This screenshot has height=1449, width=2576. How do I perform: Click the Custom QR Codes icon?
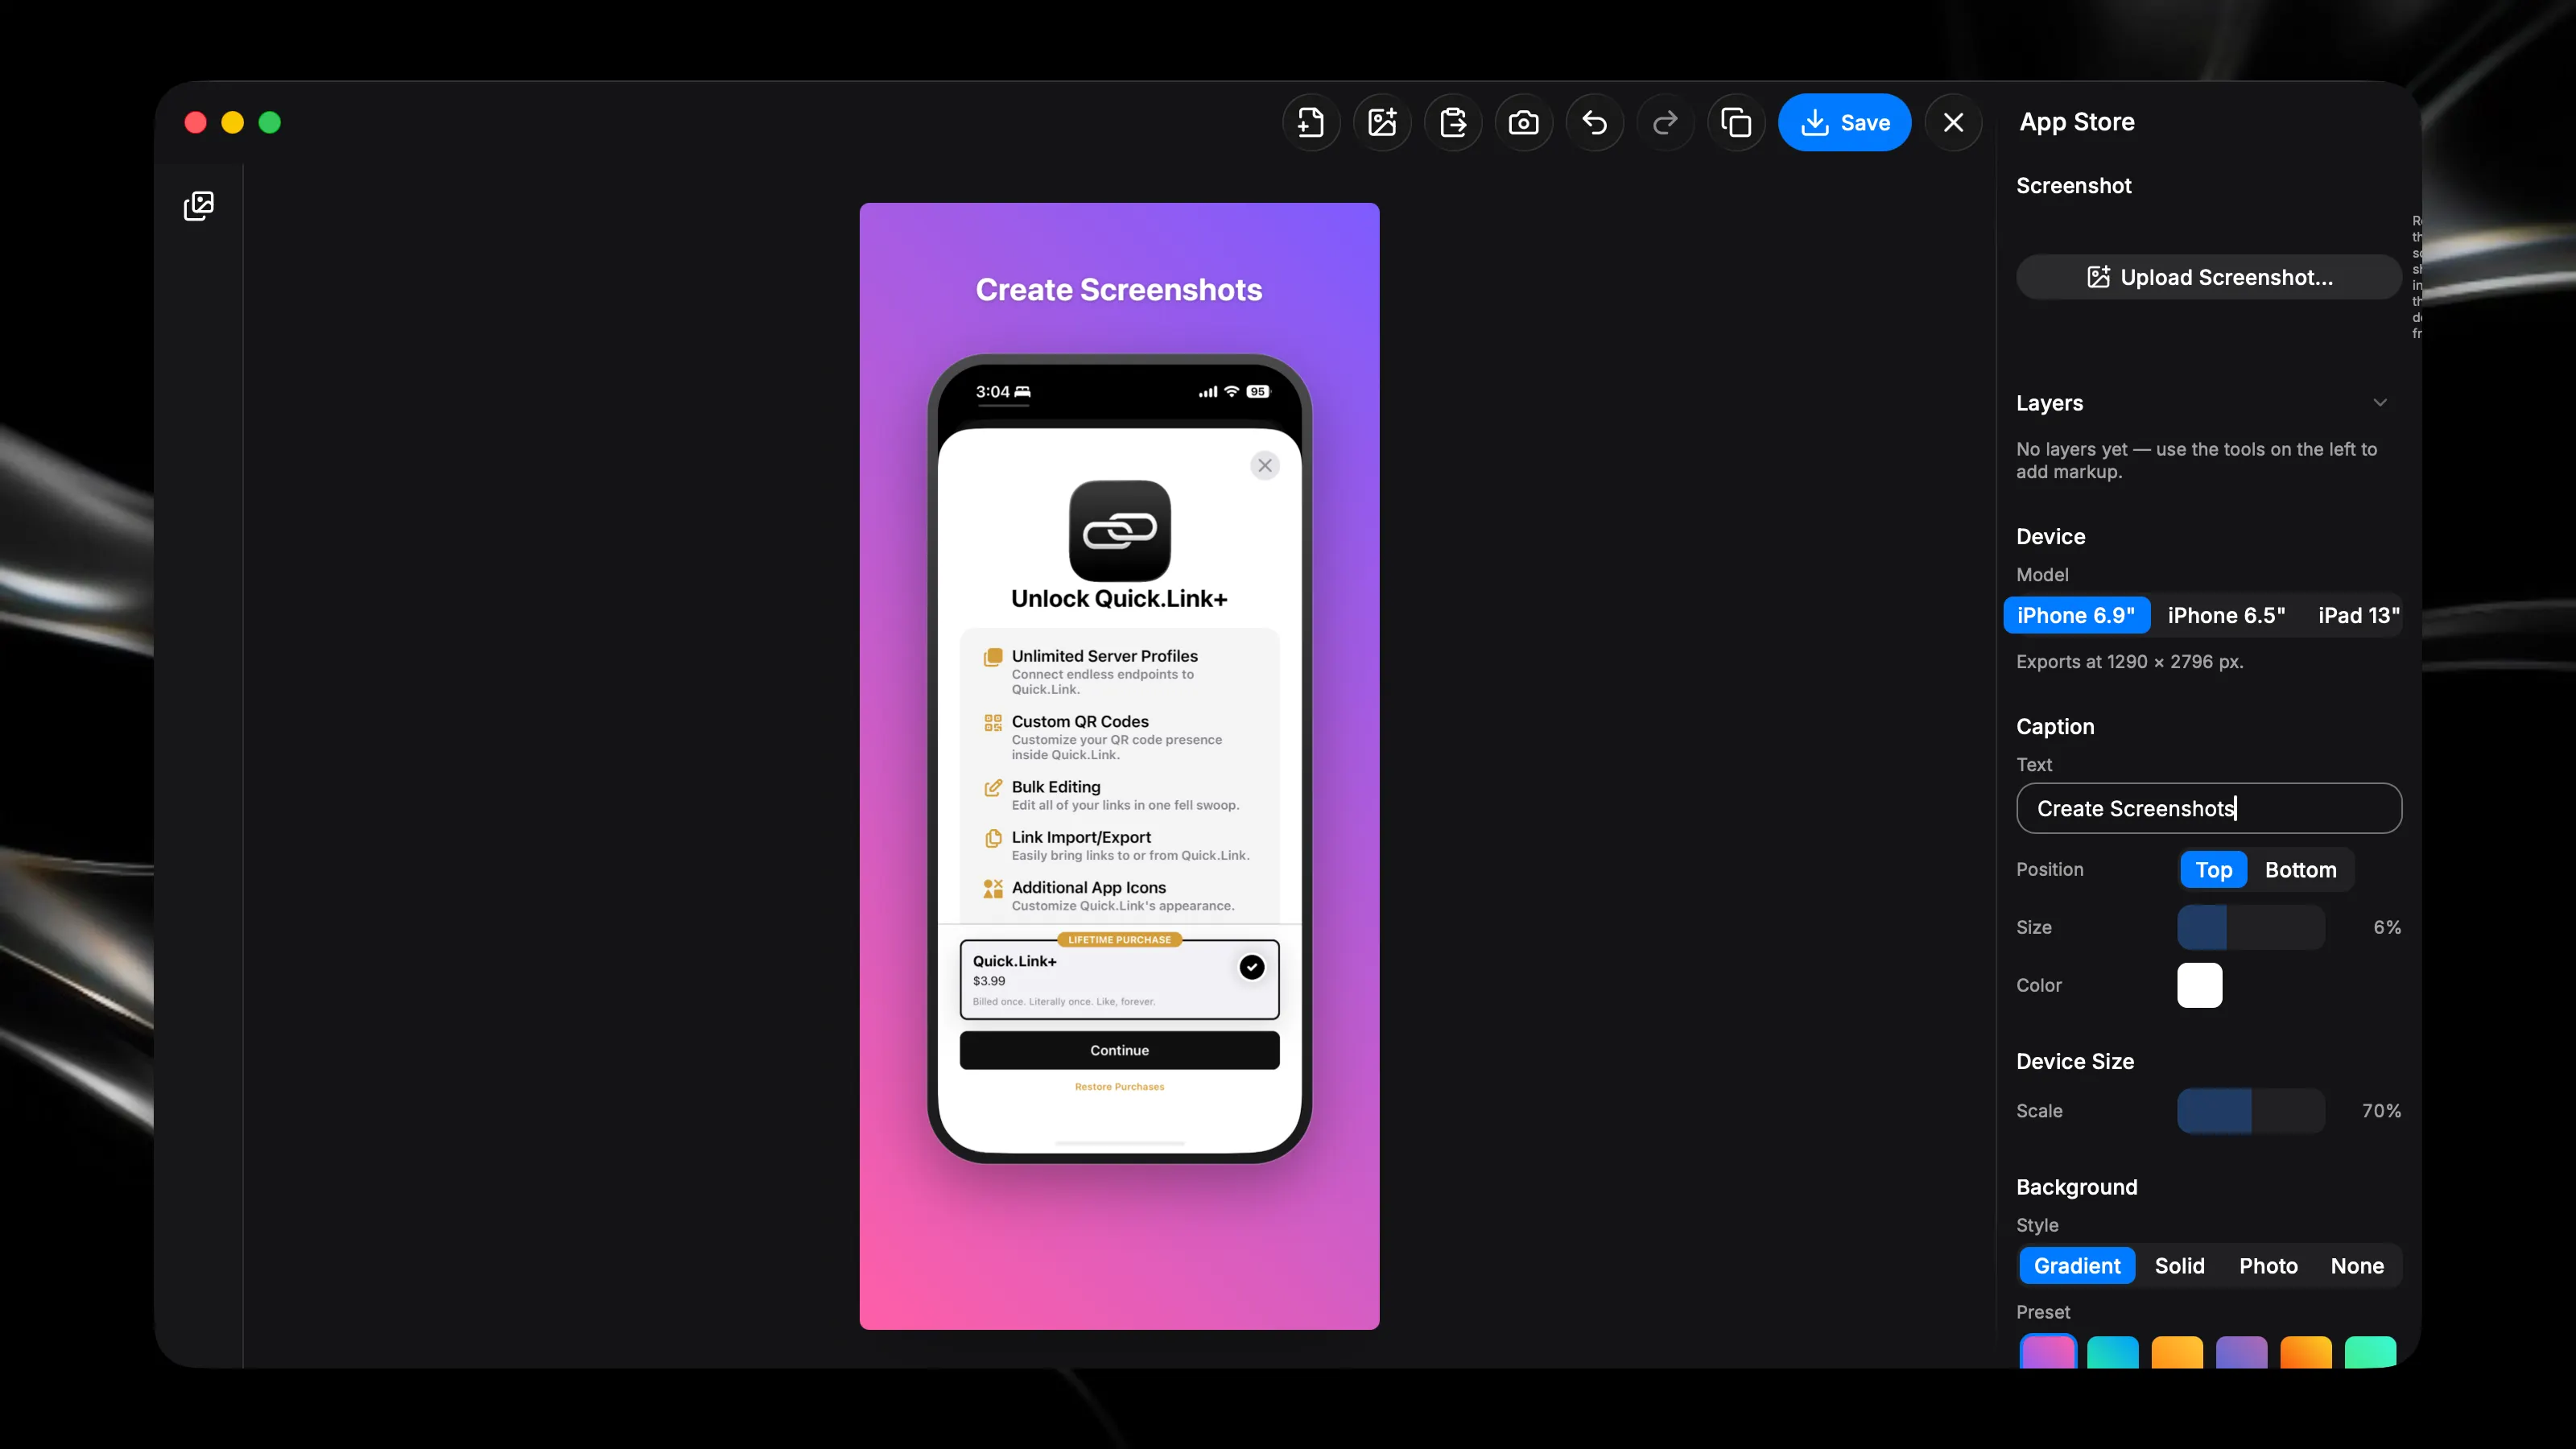click(x=993, y=723)
